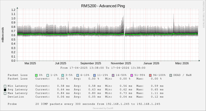Select the 1-2% packet loss legend box
206x111 pixels.
(x=48, y=75)
